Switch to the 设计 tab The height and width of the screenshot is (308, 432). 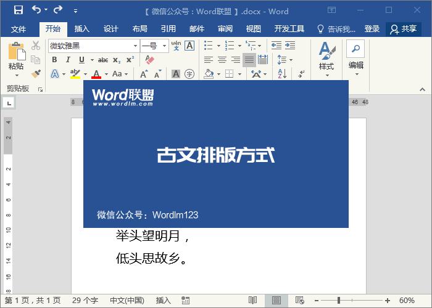click(x=110, y=29)
